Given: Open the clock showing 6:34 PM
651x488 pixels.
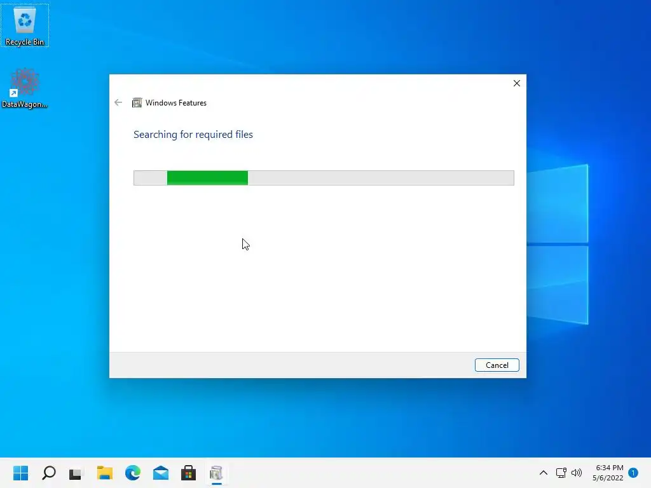Looking at the screenshot, I should tap(608, 473).
